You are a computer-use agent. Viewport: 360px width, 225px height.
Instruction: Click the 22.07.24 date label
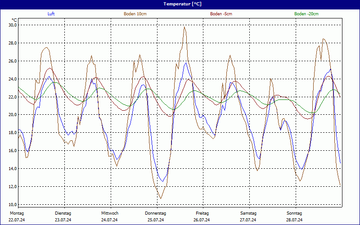tap(17, 220)
